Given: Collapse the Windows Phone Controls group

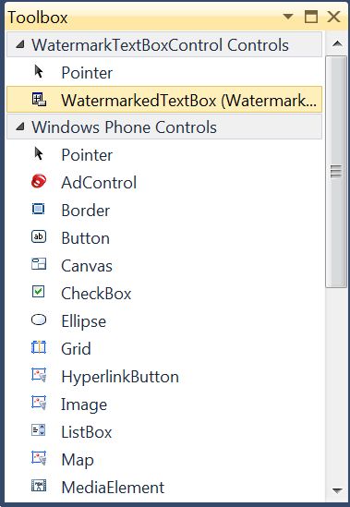Looking at the screenshot, I should tap(20, 127).
